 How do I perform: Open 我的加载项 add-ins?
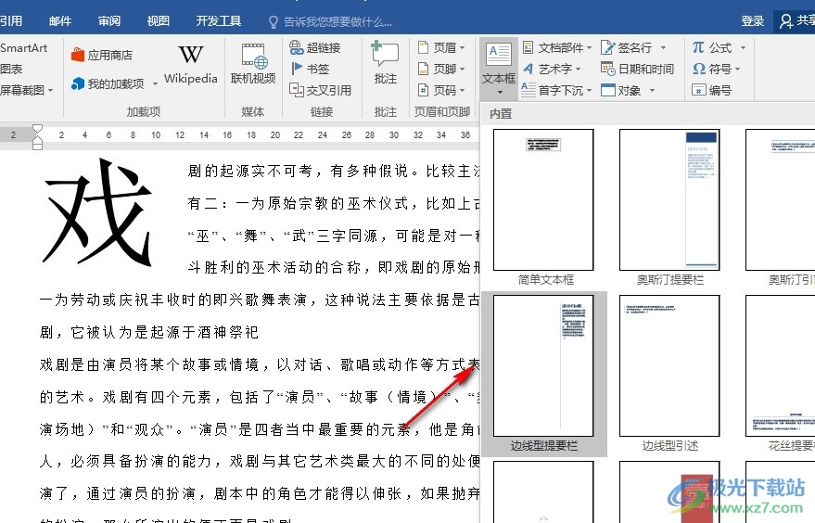tap(108, 83)
